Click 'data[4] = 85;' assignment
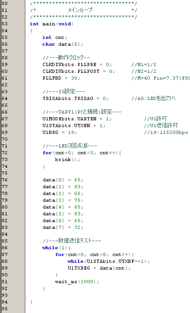 63,207
